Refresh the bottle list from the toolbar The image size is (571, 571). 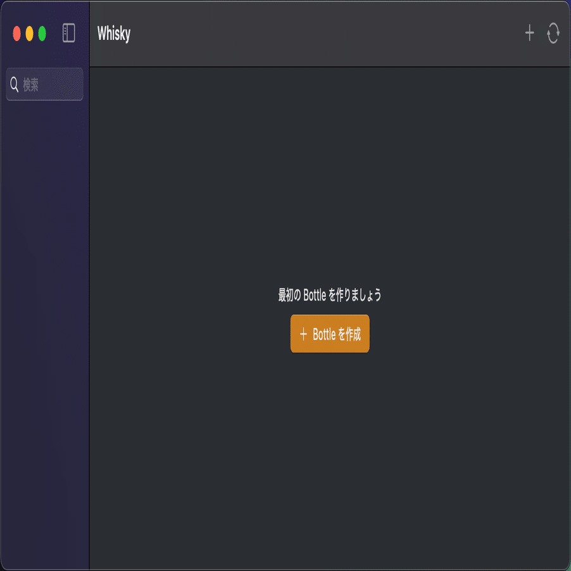click(x=553, y=33)
